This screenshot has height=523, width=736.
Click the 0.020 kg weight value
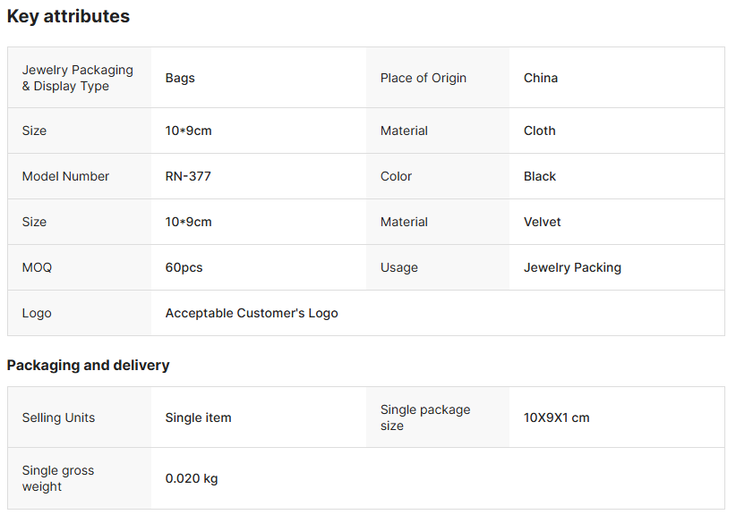pyautogui.click(x=192, y=478)
